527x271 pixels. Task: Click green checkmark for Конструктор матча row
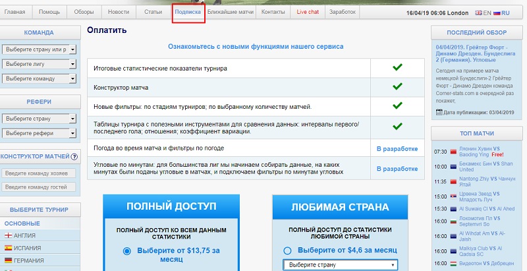tap(397, 86)
